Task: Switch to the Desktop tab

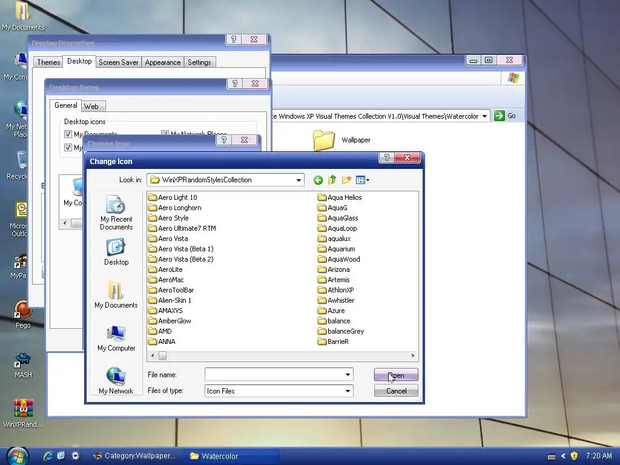Action: point(79,61)
